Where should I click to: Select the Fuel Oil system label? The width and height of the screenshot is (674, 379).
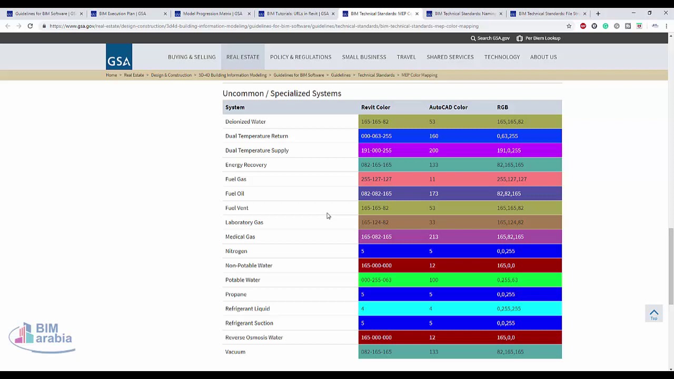[235, 194]
